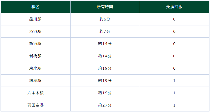210x112 pixels.
Task: Click the 約27分 travel time cell
Action: [x=105, y=105]
